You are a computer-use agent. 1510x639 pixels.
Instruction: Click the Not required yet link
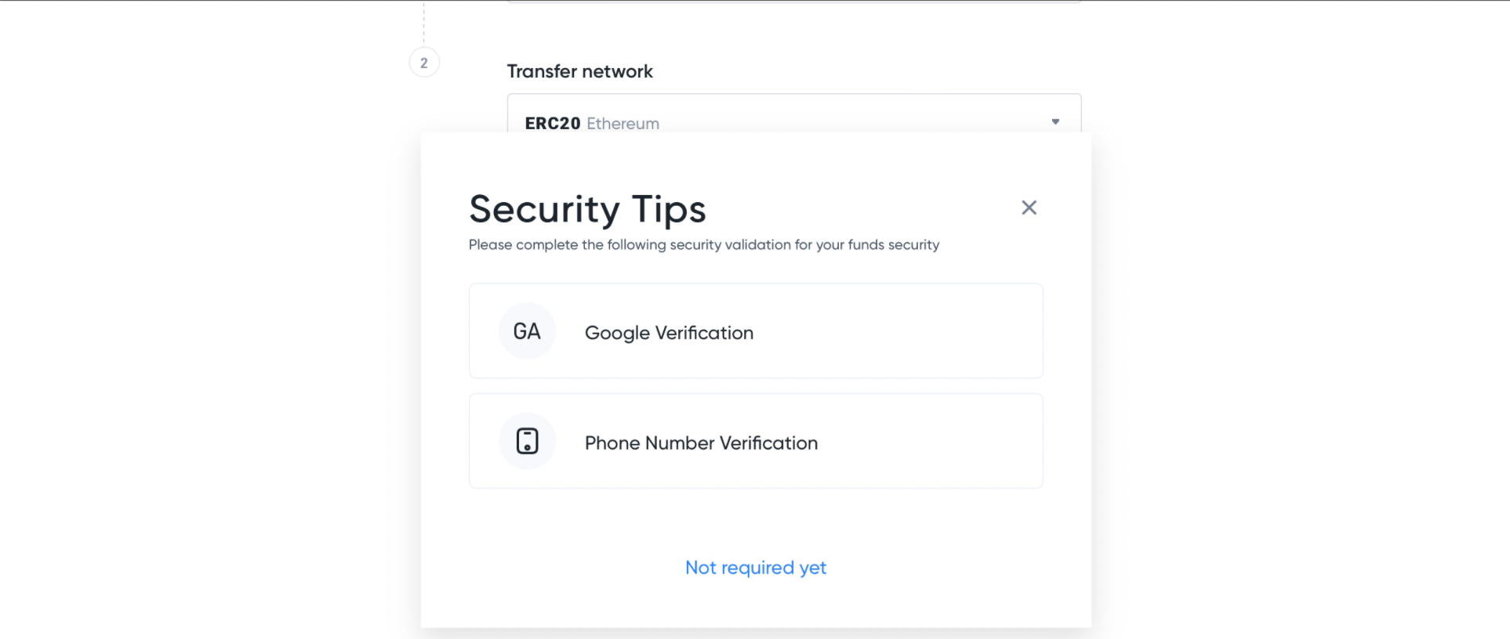(755, 568)
